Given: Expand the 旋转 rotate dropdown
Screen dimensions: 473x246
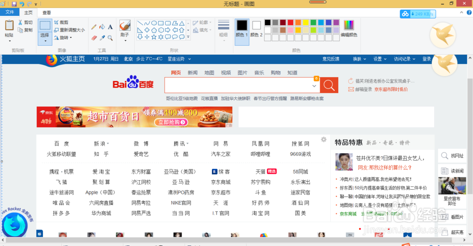Looking at the screenshot, I should [x=63, y=37].
